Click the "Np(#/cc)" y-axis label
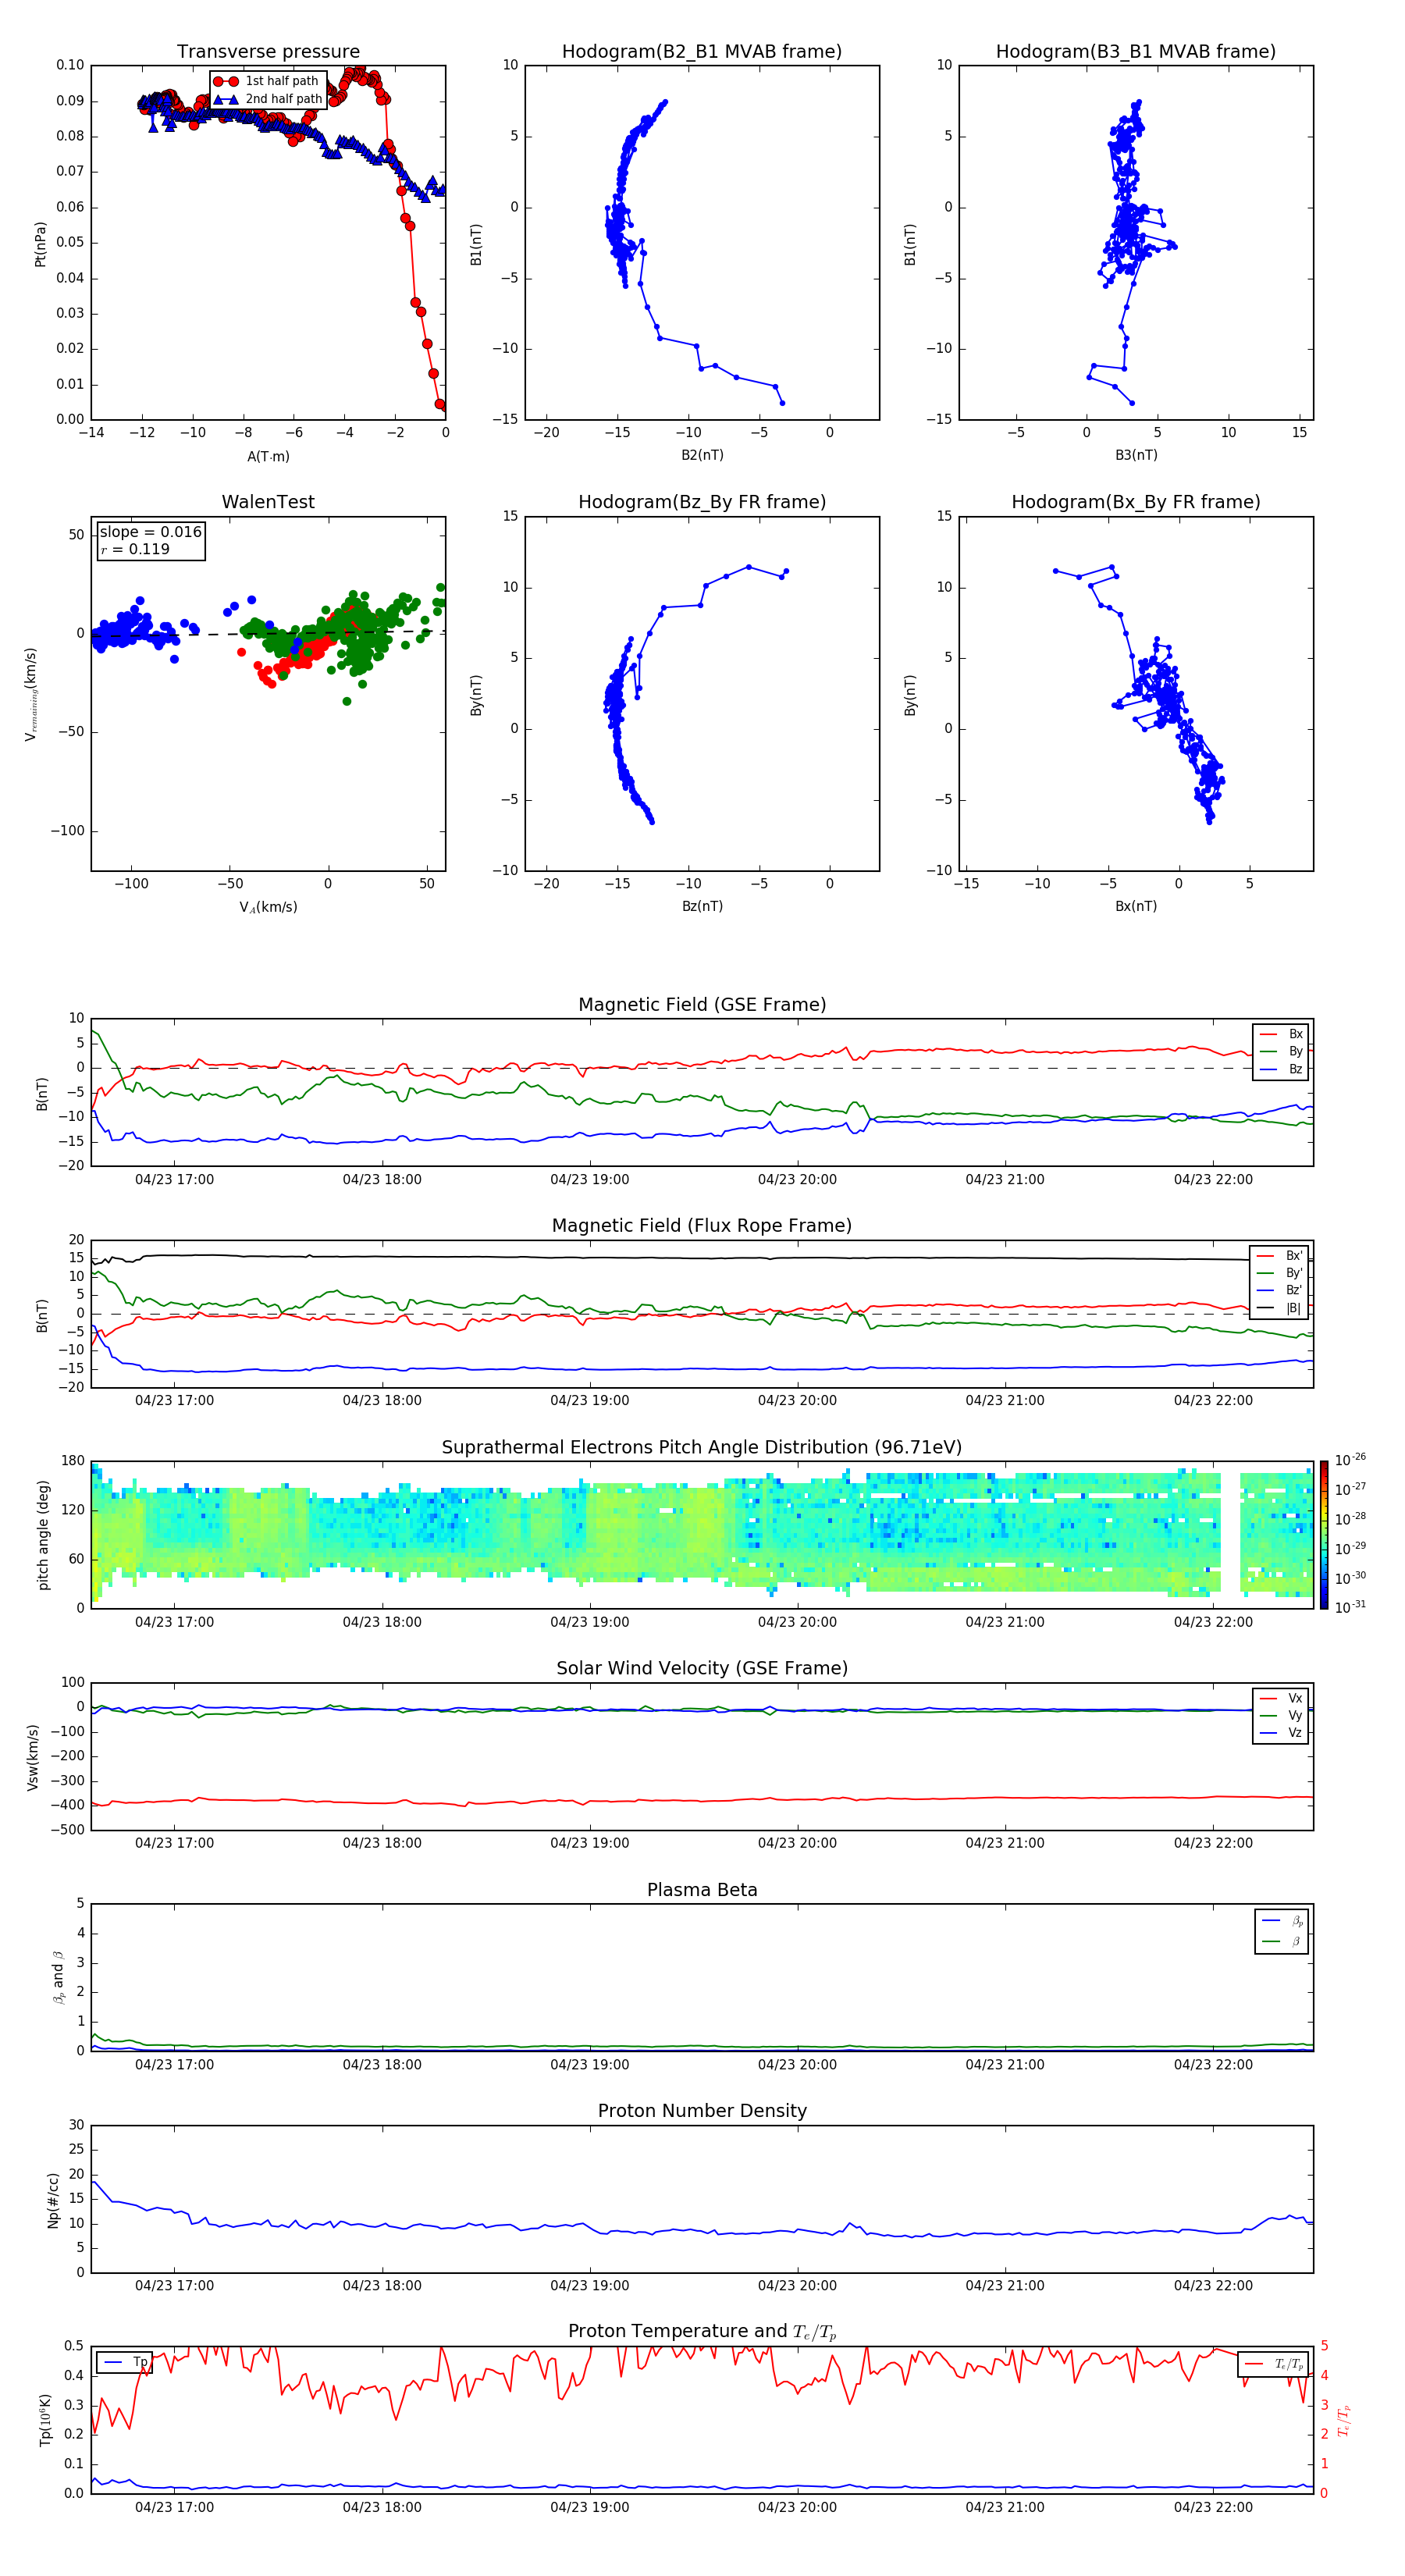This screenshot has width=1405, height=2576. pos(53,2200)
